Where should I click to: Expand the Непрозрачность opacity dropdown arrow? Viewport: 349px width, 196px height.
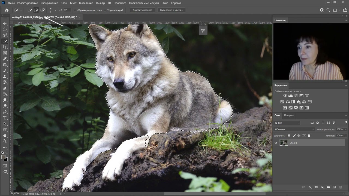[345, 129]
